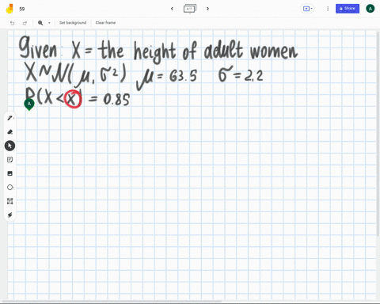380x304 pixels.
Task: Activate the Select arrow tool
Action: coord(9,146)
